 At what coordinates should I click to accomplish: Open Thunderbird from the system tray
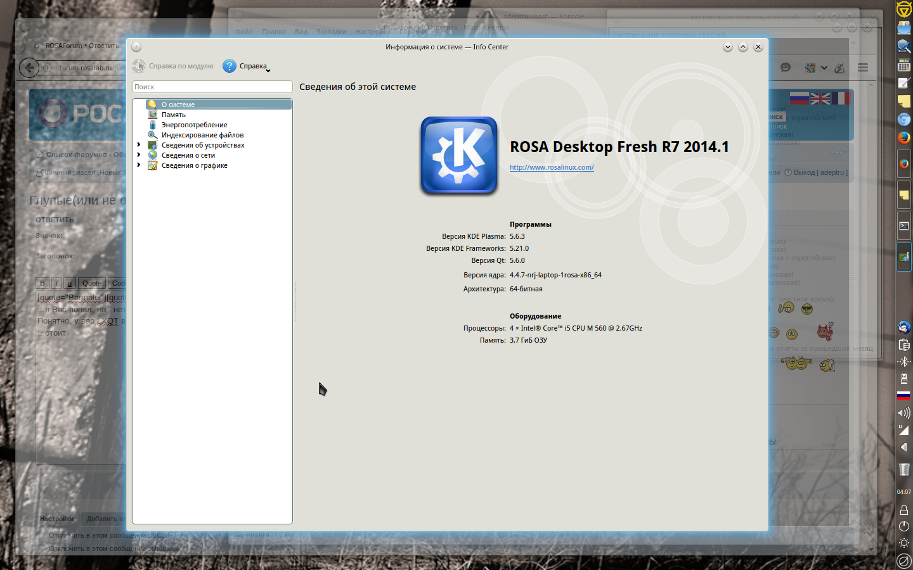[x=904, y=327]
